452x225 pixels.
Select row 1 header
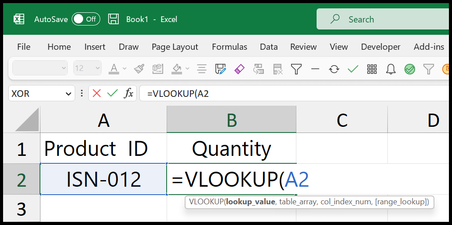tap(22, 148)
